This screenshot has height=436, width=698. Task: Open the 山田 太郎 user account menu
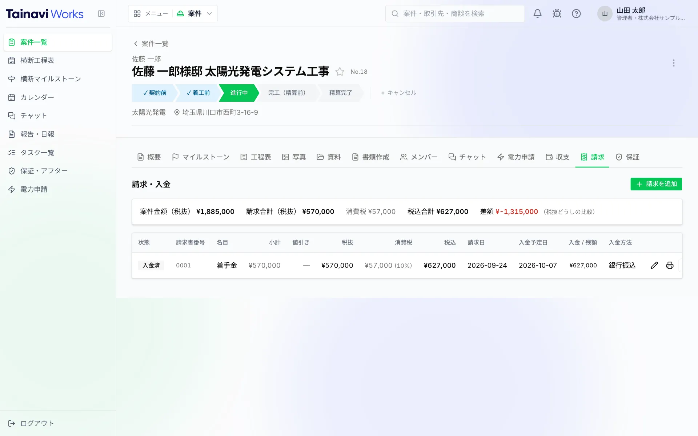click(x=642, y=14)
